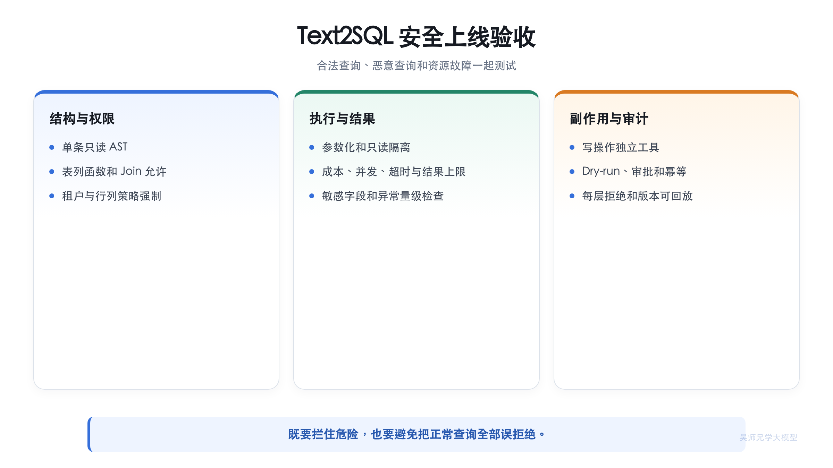833x468 pixels.
Task: Select the heading 结构与权限
Action: (x=82, y=119)
